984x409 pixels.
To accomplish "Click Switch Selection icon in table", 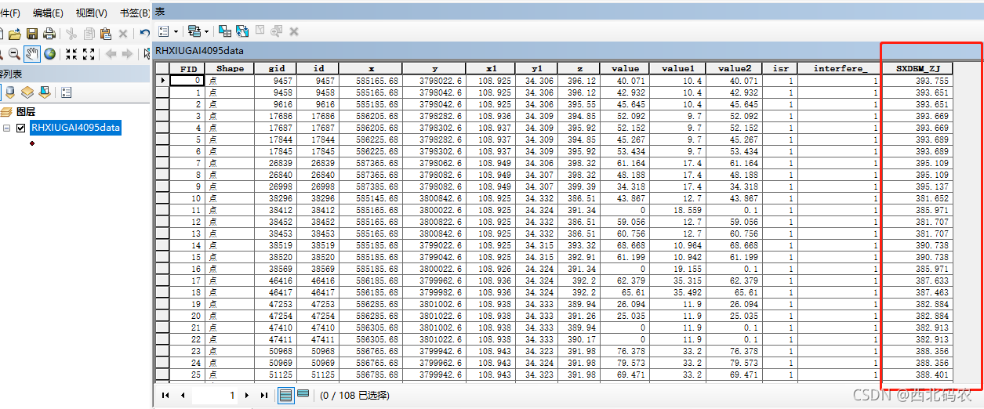I will coord(242,31).
